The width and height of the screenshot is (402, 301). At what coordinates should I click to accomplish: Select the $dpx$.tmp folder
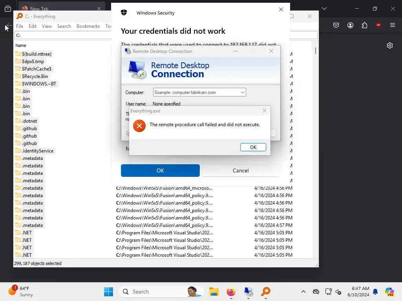pos(33,62)
